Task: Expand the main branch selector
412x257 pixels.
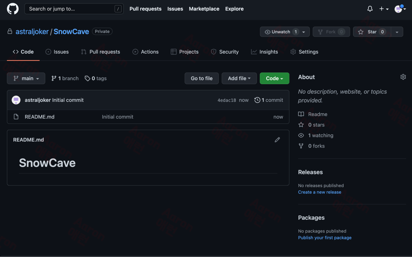Action: pyautogui.click(x=26, y=78)
